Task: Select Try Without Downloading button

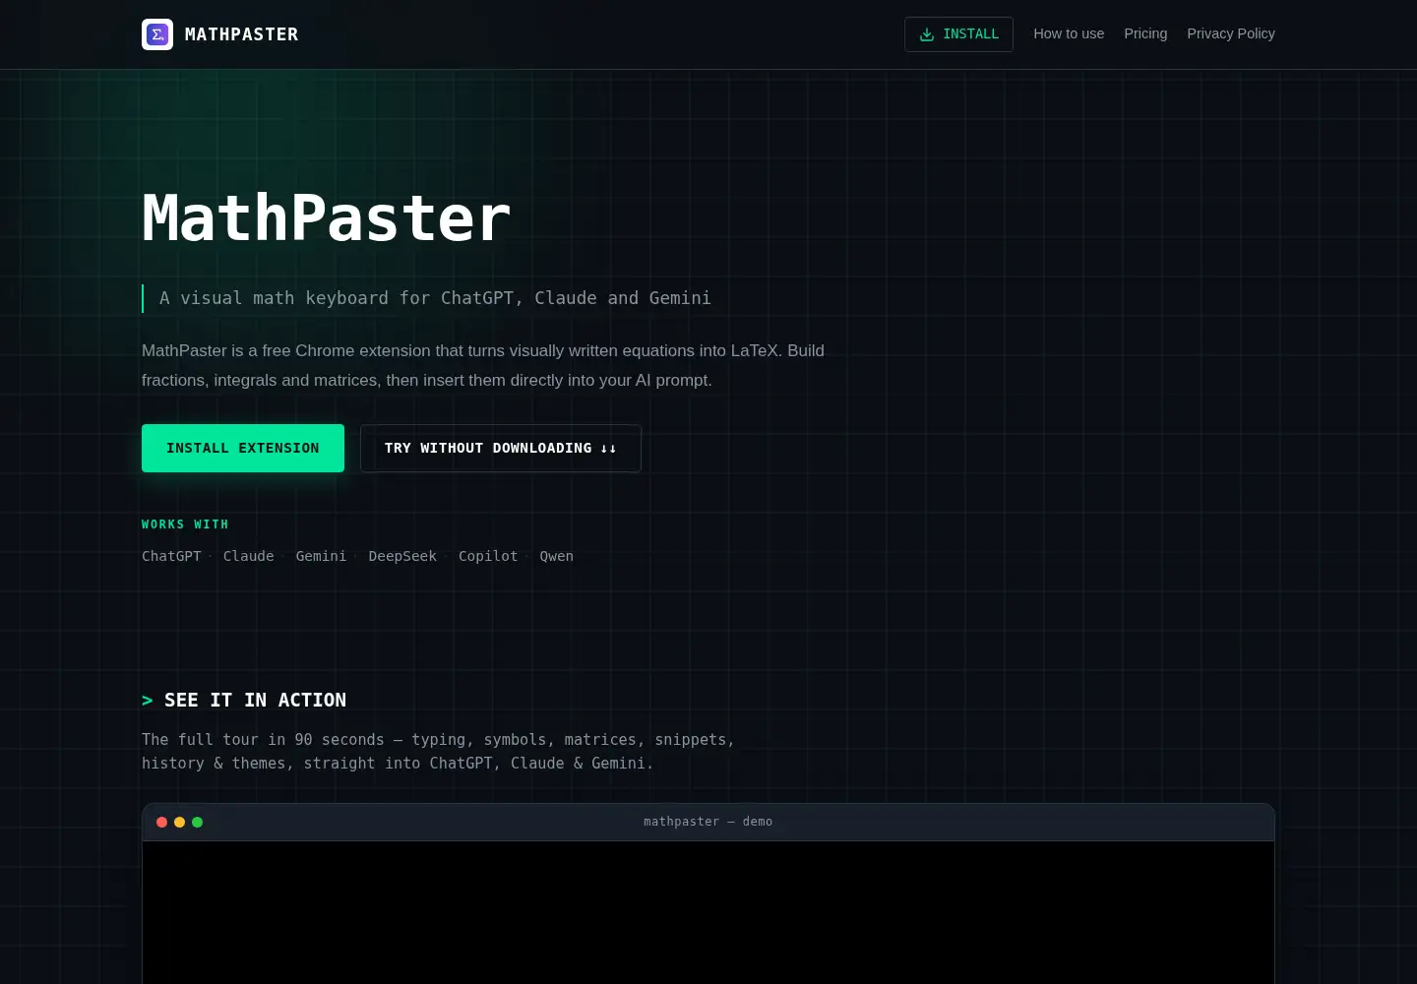Action: coord(501,448)
